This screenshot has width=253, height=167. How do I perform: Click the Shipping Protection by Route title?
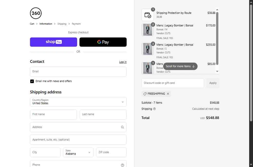pyautogui.click(x=174, y=13)
